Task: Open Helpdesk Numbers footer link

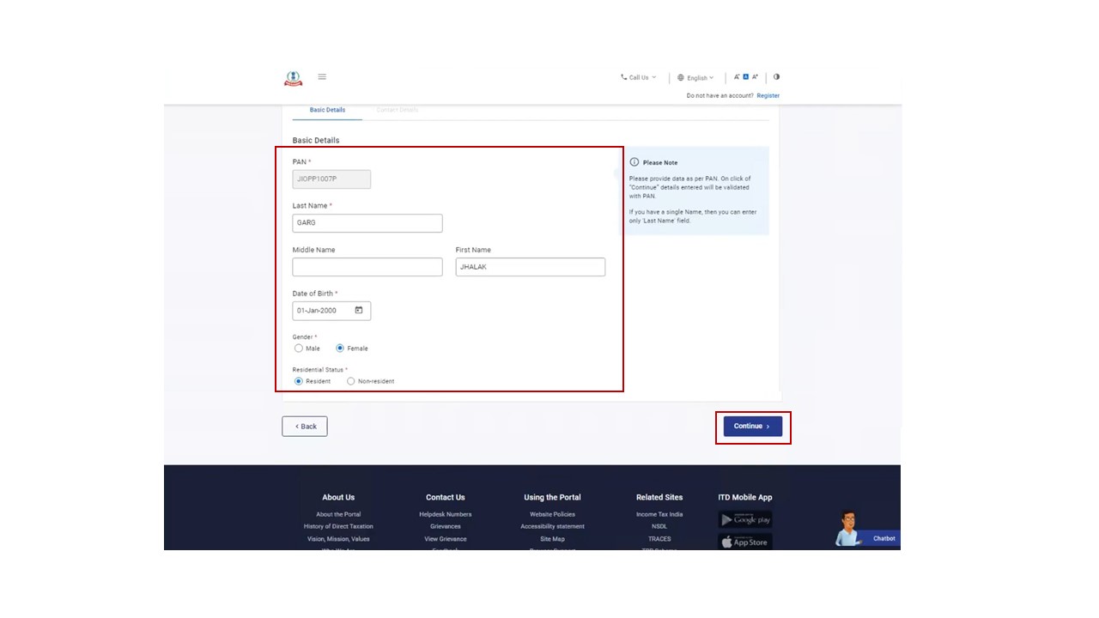Action: 445,514
